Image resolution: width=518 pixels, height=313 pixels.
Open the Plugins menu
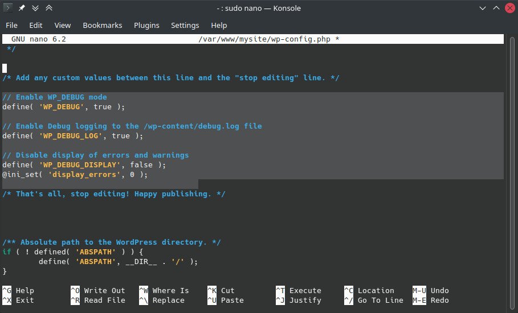click(146, 26)
